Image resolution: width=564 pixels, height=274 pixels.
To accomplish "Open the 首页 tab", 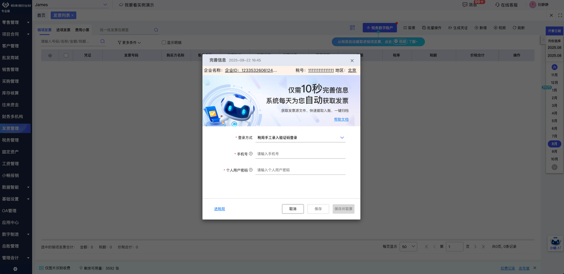I will pos(41,15).
